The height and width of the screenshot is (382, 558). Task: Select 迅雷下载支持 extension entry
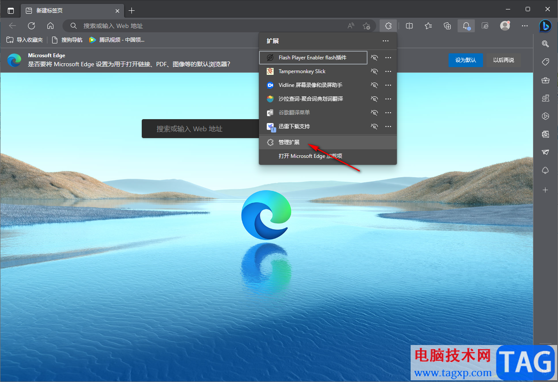click(313, 126)
